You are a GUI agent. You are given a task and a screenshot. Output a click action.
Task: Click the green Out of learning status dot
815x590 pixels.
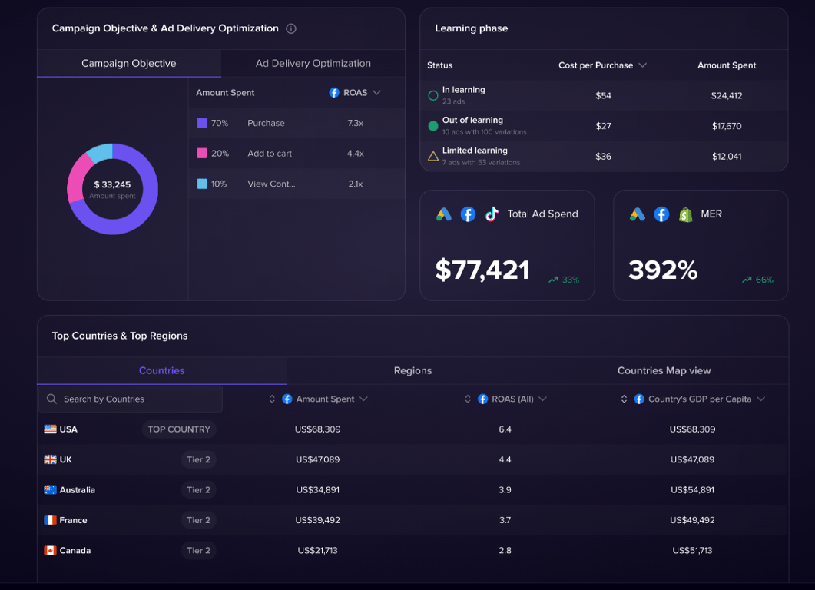pos(433,126)
